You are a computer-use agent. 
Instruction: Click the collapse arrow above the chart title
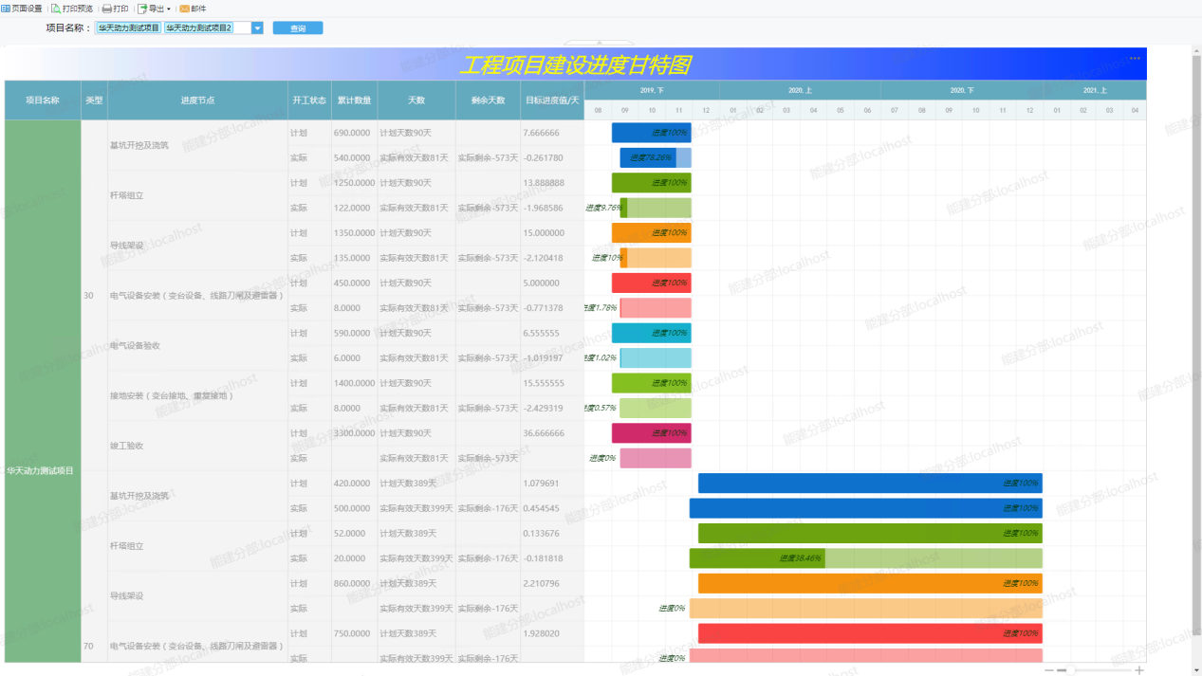(x=599, y=43)
